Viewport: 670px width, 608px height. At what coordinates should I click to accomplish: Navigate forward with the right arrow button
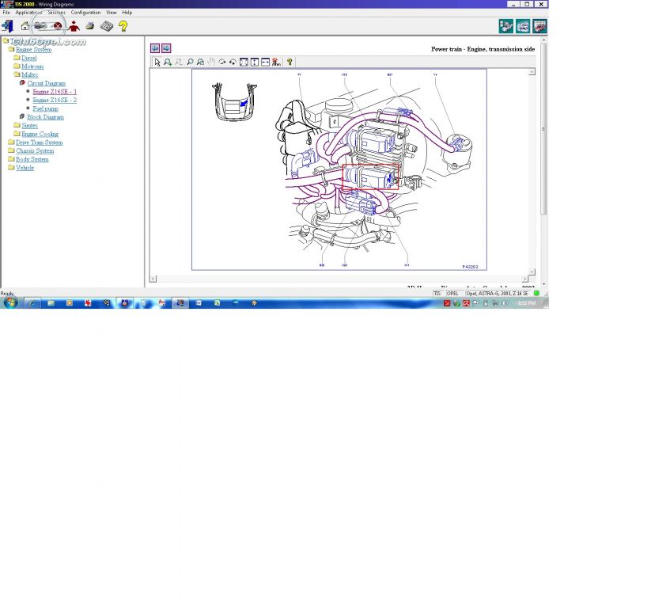pyautogui.click(x=166, y=48)
